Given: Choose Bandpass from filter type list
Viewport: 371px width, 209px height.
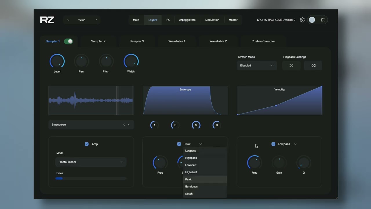Looking at the screenshot, I should [205, 187].
